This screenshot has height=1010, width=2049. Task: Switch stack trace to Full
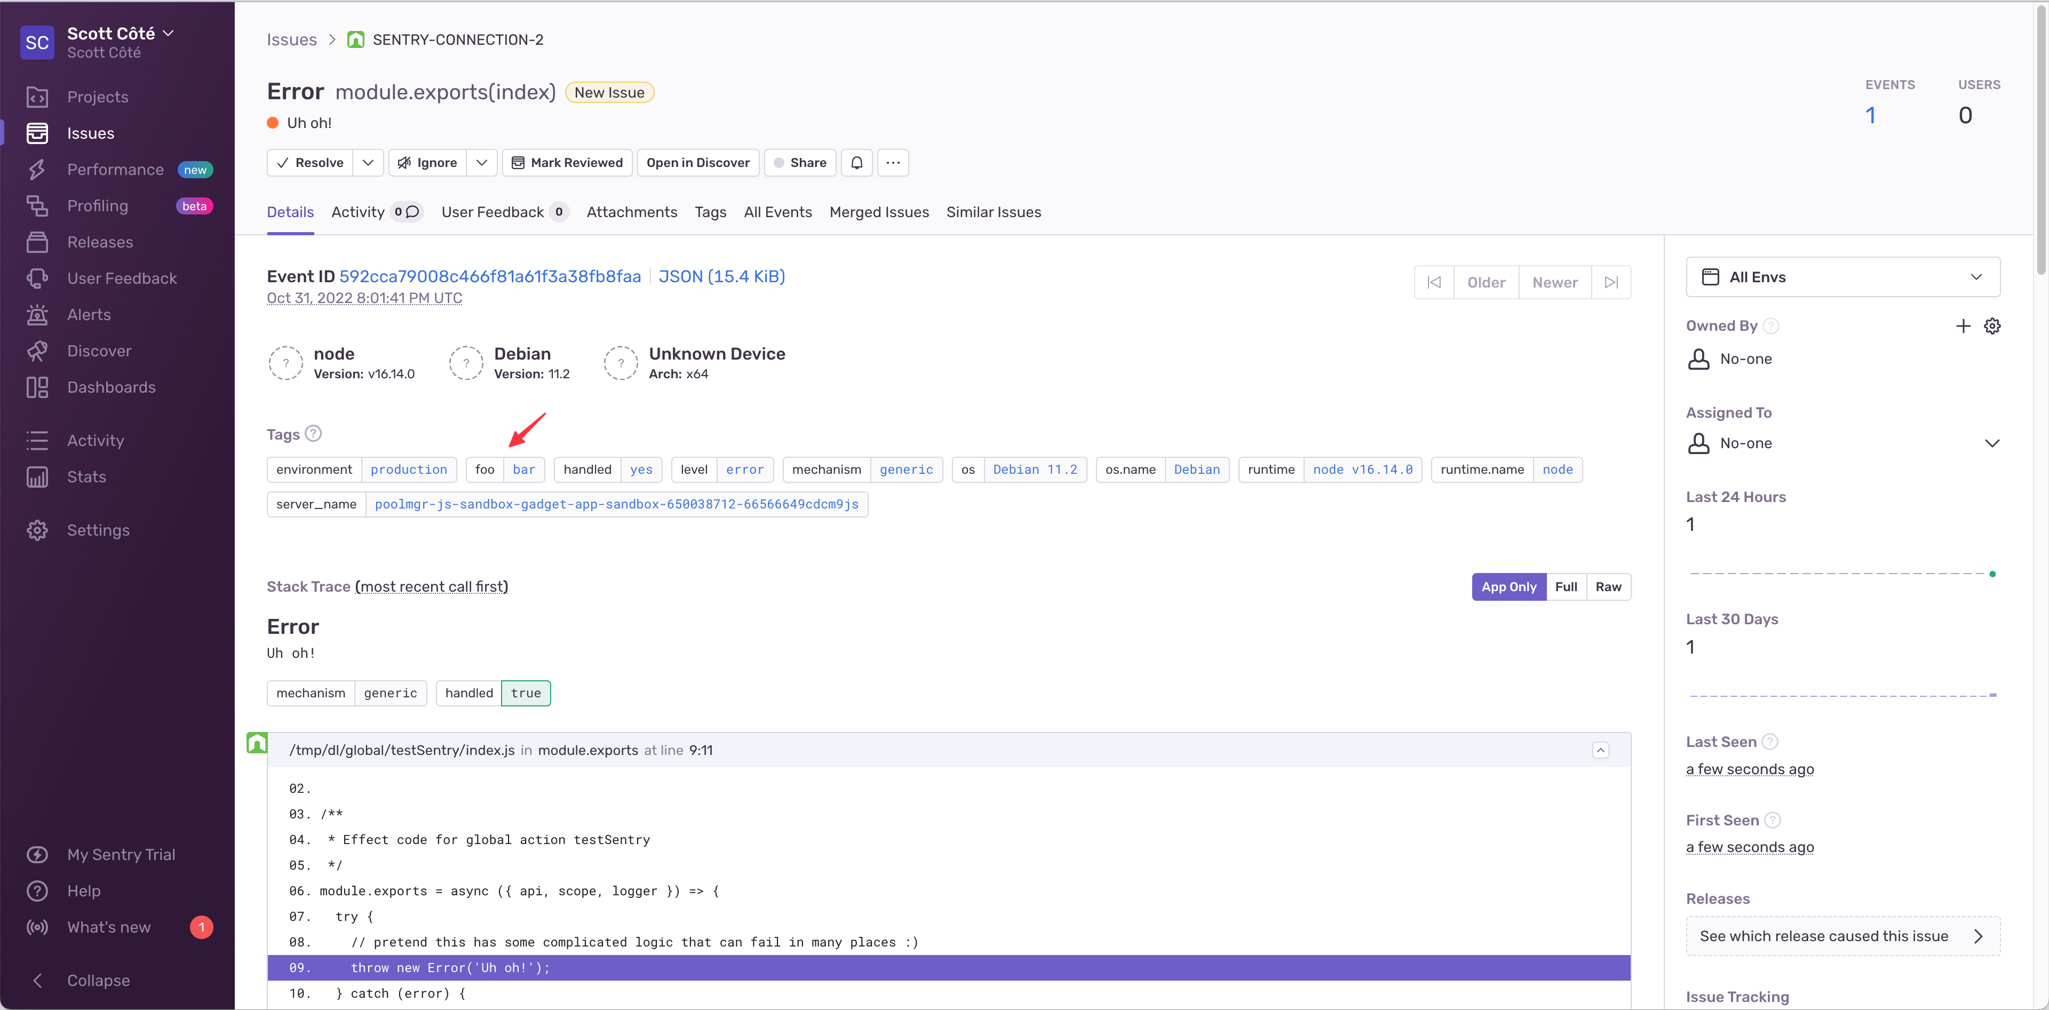1566,587
